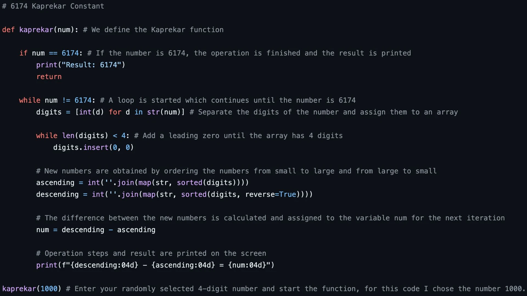The width and height of the screenshot is (527, 296).
Task: Click the "New numbers are obtained" comment line
Action: click(x=236, y=171)
